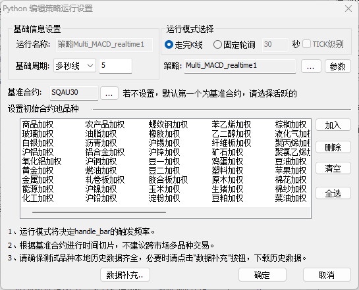The height and width of the screenshot is (290, 359).
Task: Select 油脂加权 in the list
Action: point(101,134)
